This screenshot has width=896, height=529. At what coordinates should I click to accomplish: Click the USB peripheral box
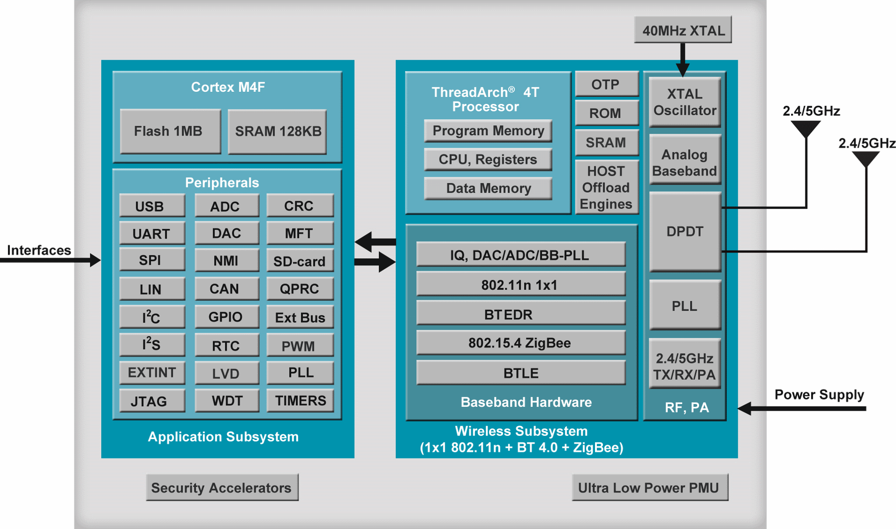coord(152,206)
